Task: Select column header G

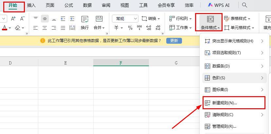Action: (x=176, y=63)
